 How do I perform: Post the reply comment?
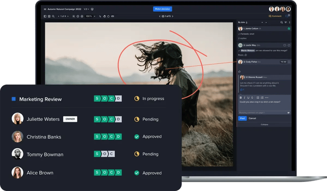pos(242,118)
